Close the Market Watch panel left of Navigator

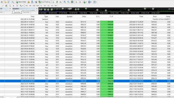[x=10, y=8]
